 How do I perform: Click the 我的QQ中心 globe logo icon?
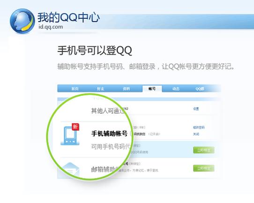pyautogui.click(x=22, y=21)
